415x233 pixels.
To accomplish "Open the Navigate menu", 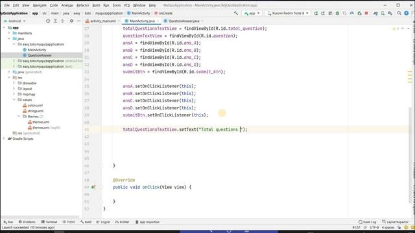I will pos(40,5).
